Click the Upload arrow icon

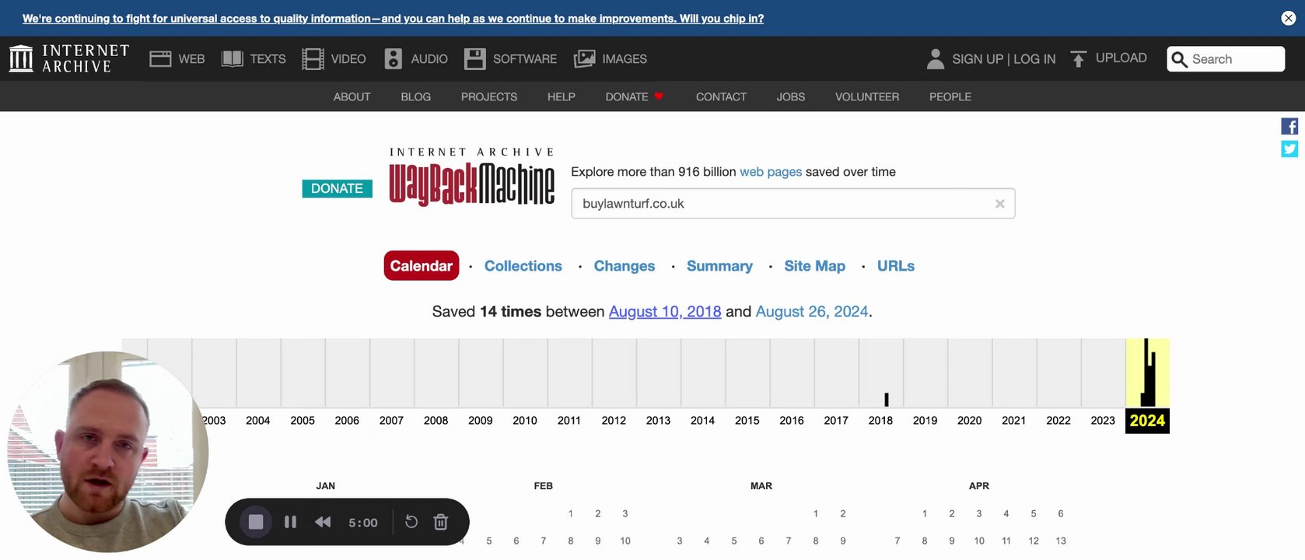click(1078, 59)
